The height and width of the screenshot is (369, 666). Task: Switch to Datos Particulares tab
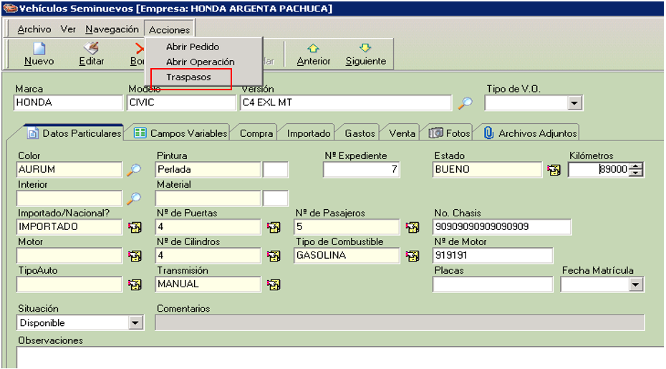tap(74, 133)
